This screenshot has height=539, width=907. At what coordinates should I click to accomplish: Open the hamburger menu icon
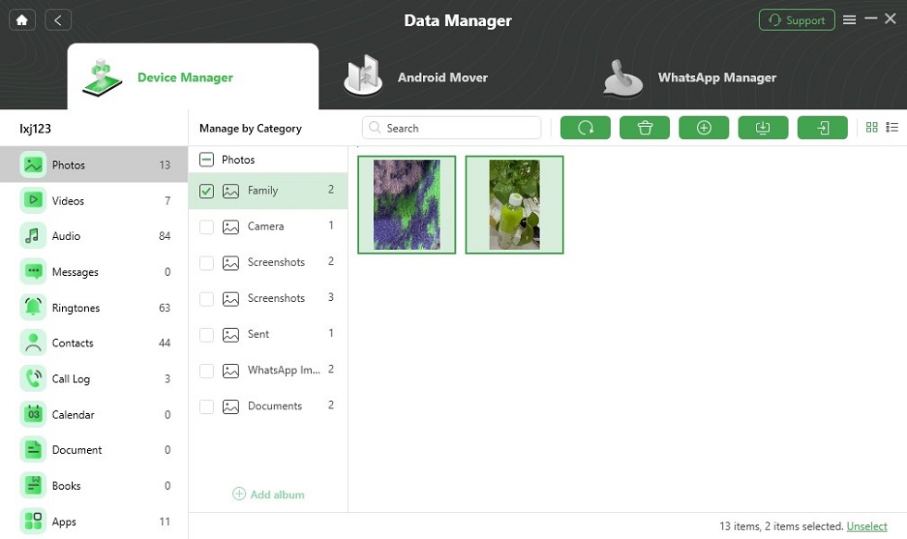coord(850,19)
